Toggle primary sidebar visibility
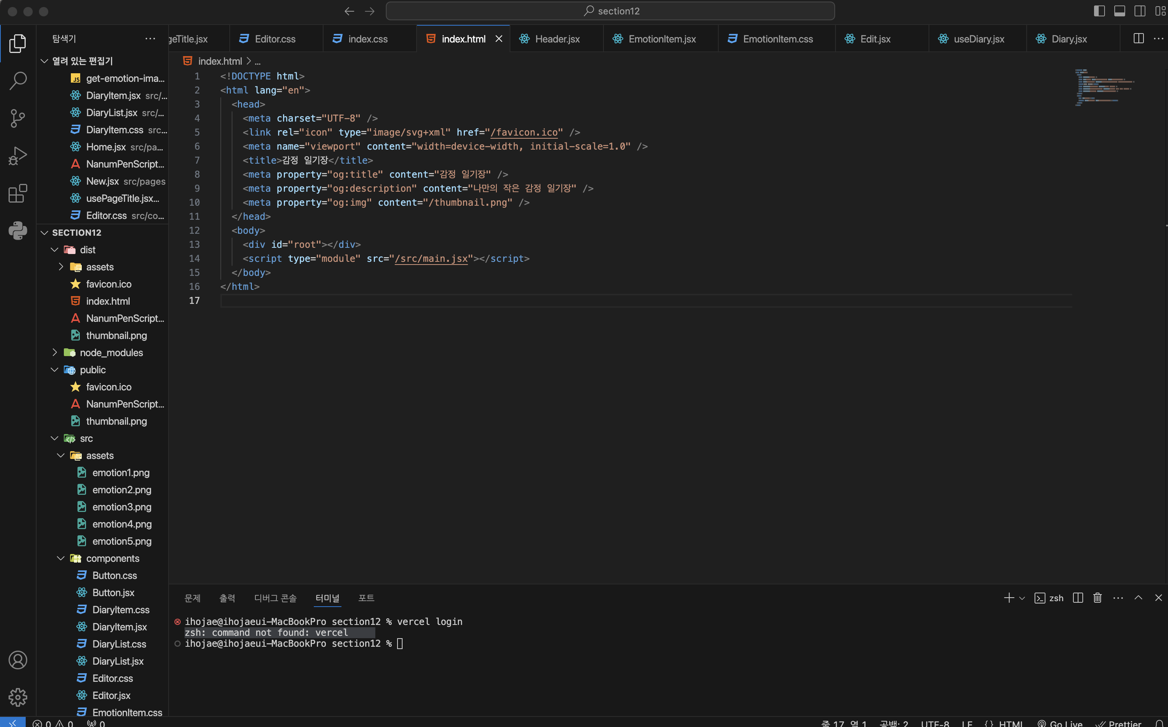The width and height of the screenshot is (1168, 727). (x=1099, y=11)
